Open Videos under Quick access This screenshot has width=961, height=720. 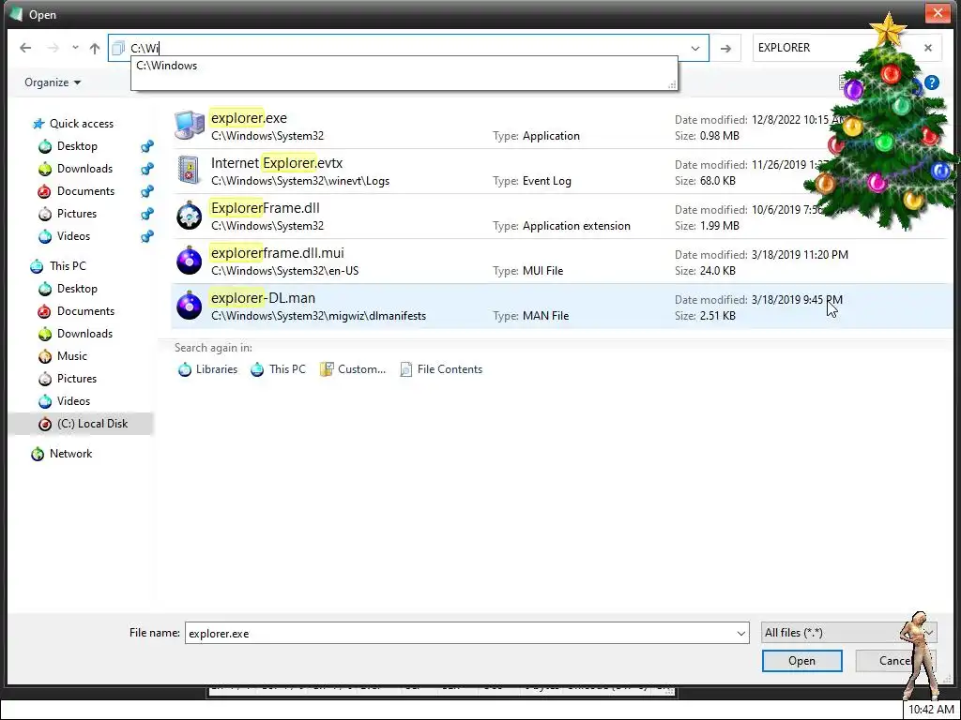pyautogui.click(x=73, y=236)
